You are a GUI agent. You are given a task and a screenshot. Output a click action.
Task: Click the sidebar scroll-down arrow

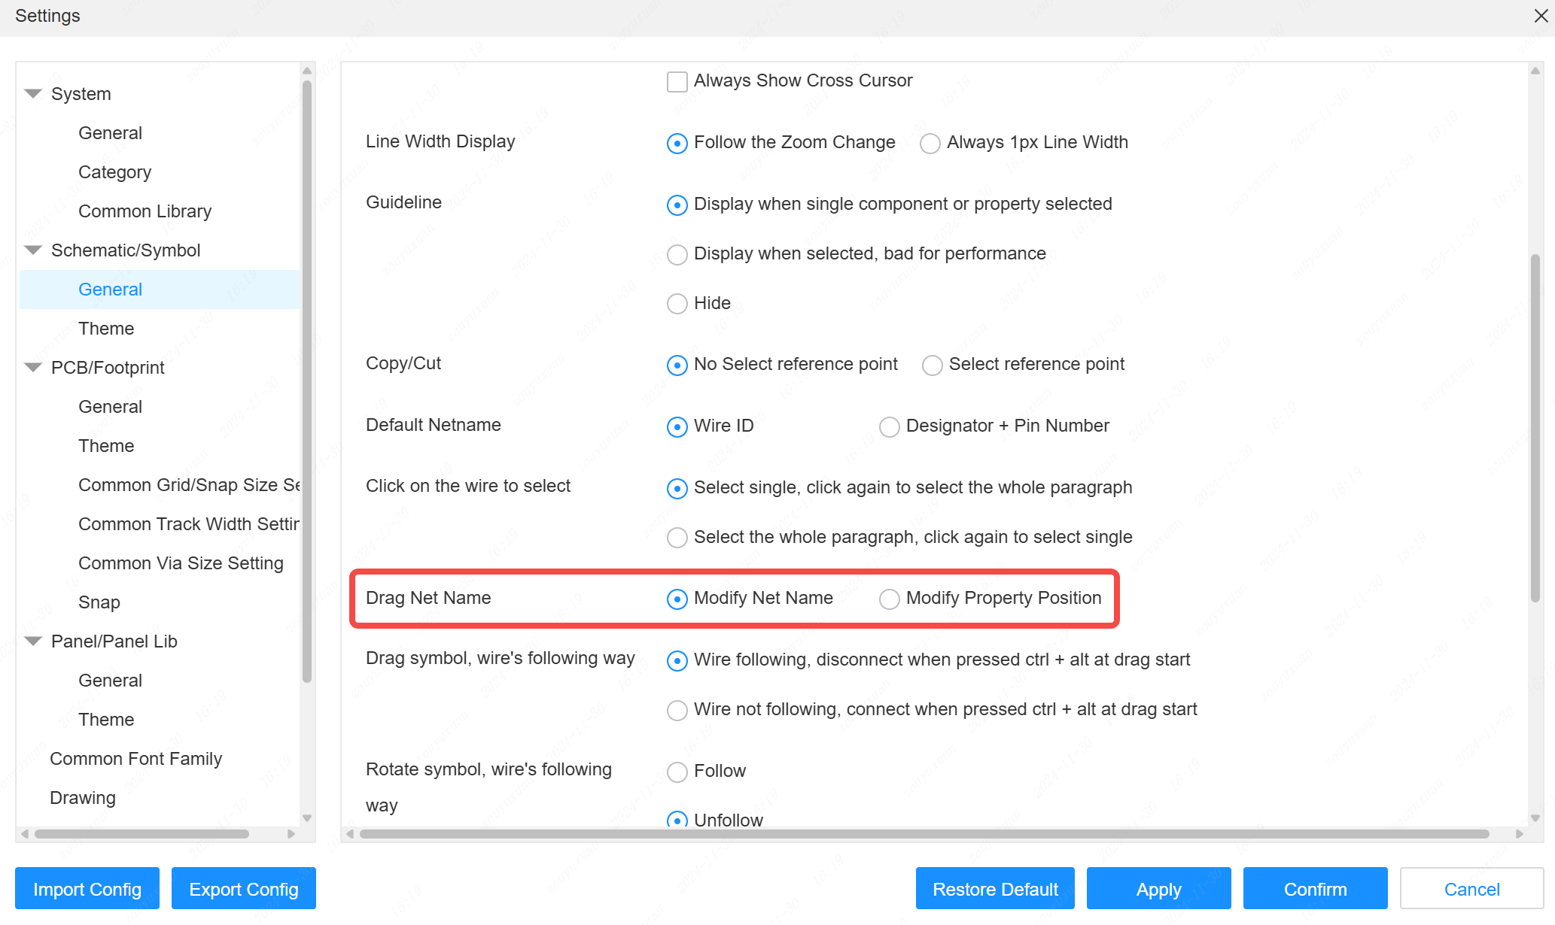click(306, 818)
